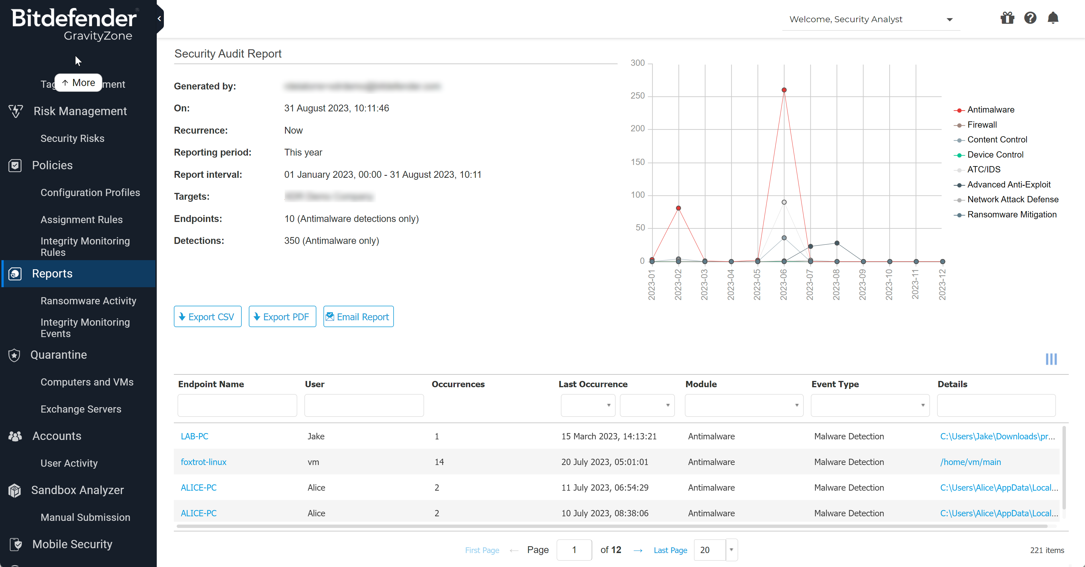Open Security Risks submenu item
The height and width of the screenshot is (567, 1085).
pyautogui.click(x=72, y=138)
